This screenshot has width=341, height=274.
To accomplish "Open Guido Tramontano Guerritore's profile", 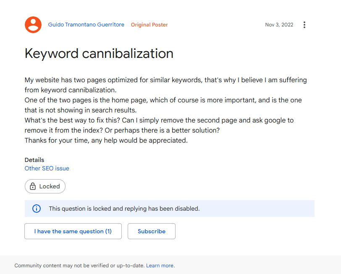I will [86, 25].
